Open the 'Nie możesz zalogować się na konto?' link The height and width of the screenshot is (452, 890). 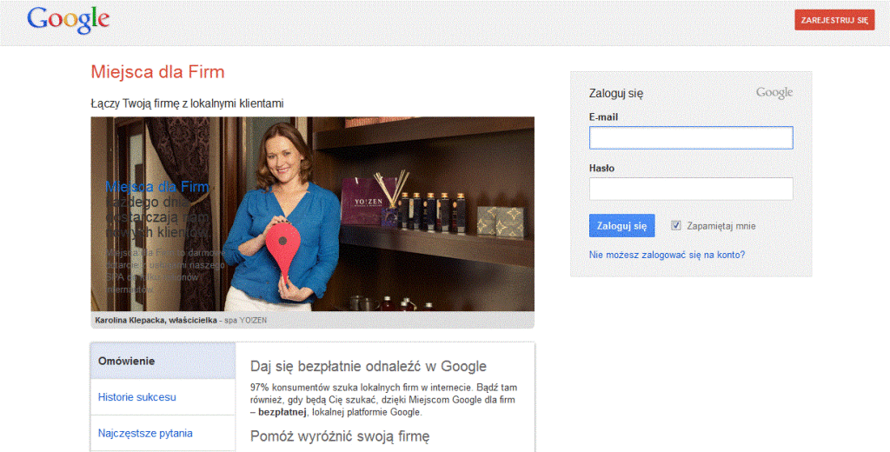click(667, 255)
